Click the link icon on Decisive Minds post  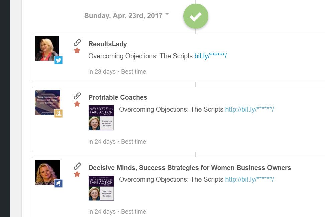pyautogui.click(x=77, y=166)
